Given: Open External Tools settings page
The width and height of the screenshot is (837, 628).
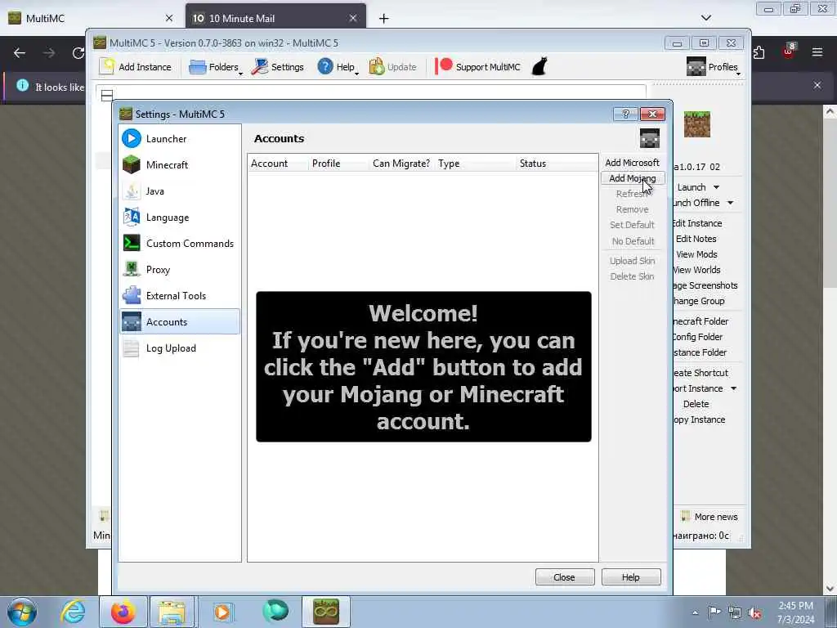Looking at the screenshot, I should (x=179, y=296).
